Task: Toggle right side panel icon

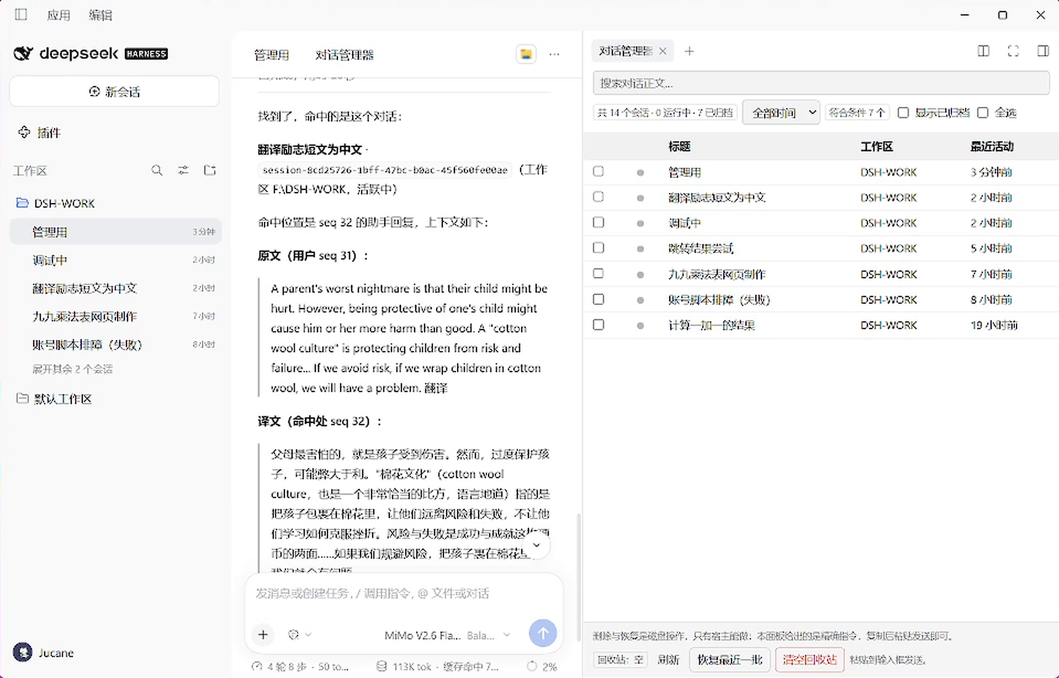Action: (x=1043, y=51)
